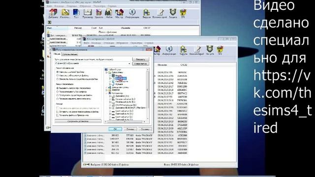Toggle expander next to Локальный диск (D:) in tree
This screenshot has width=315, height=177.
(110, 102)
